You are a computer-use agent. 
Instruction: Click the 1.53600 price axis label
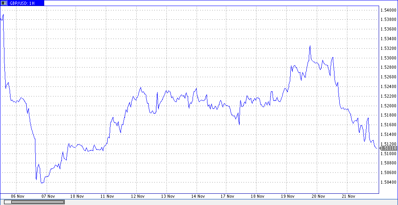tap(388, 29)
